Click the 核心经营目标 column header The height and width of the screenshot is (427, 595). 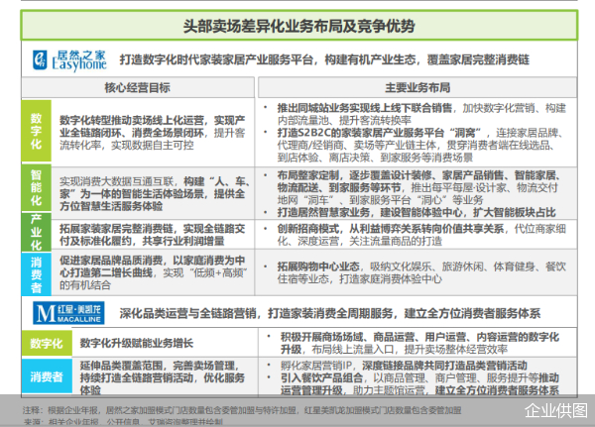click(x=138, y=87)
